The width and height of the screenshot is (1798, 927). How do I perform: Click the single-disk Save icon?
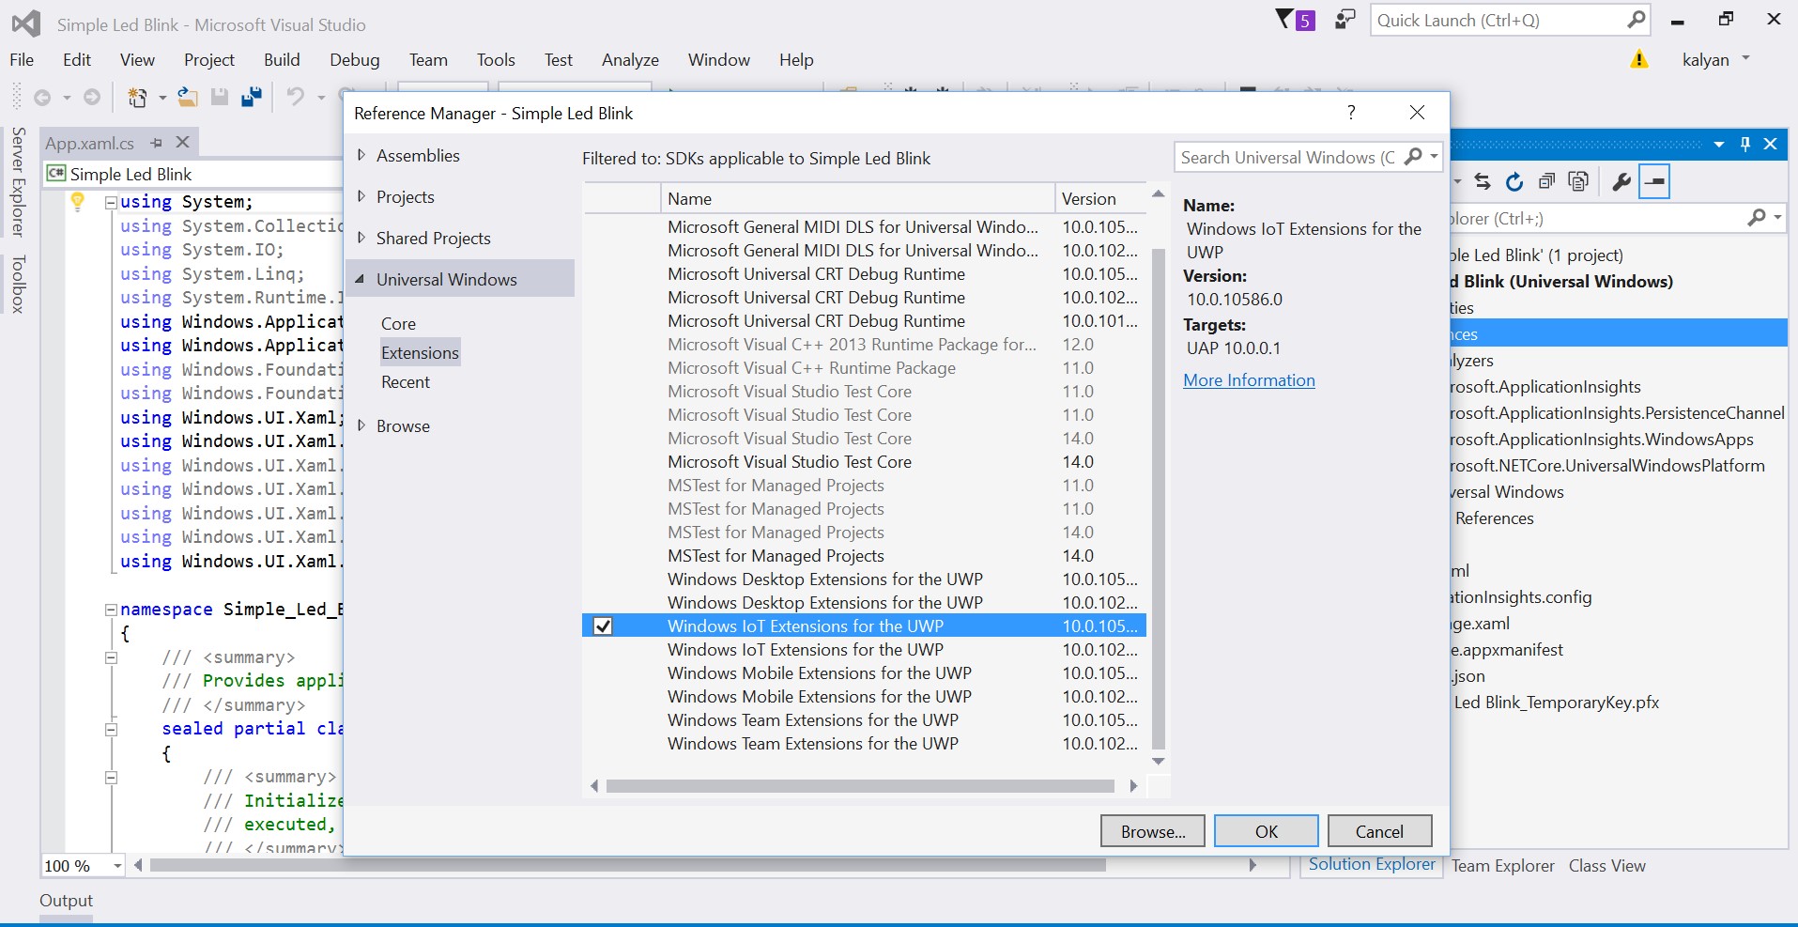[x=220, y=97]
